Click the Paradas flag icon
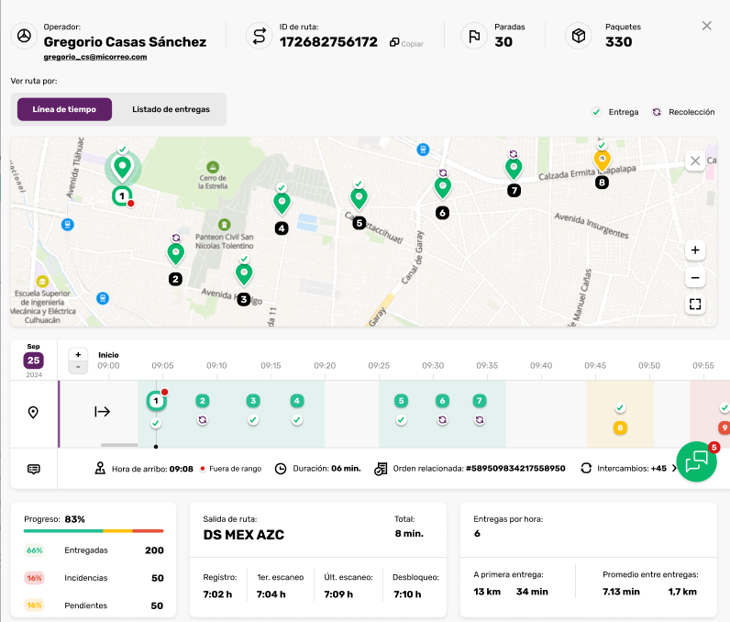 [474, 36]
